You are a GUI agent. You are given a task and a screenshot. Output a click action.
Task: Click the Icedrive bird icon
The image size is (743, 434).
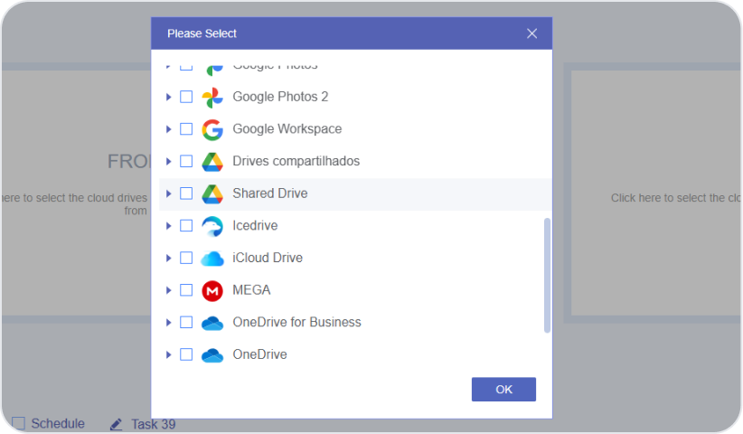click(212, 226)
